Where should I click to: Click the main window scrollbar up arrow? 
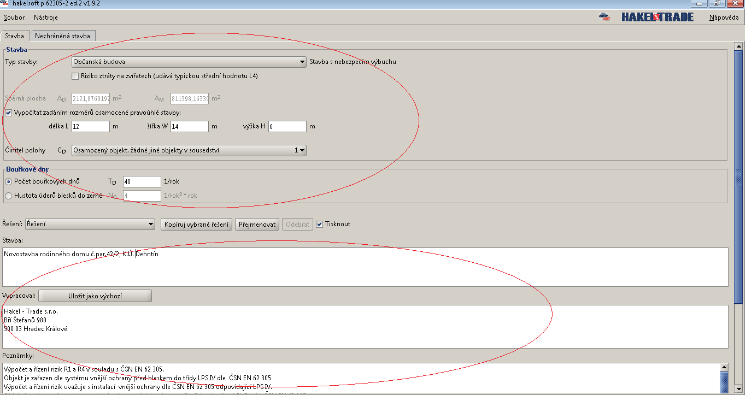739,45
